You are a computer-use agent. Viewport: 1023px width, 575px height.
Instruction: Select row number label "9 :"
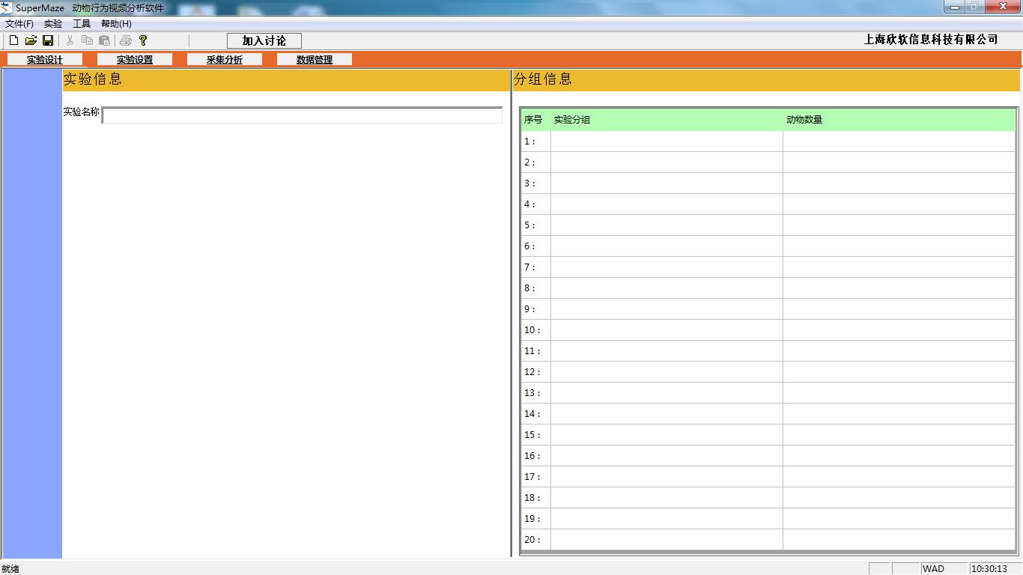[530, 309]
